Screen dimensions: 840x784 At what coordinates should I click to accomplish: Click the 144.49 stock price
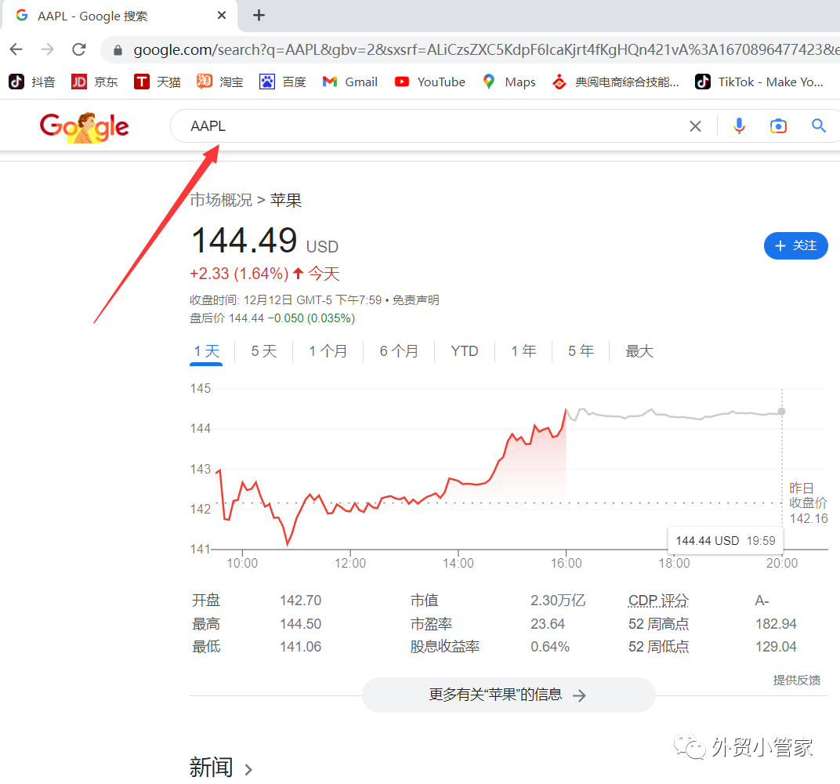(x=244, y=240)
